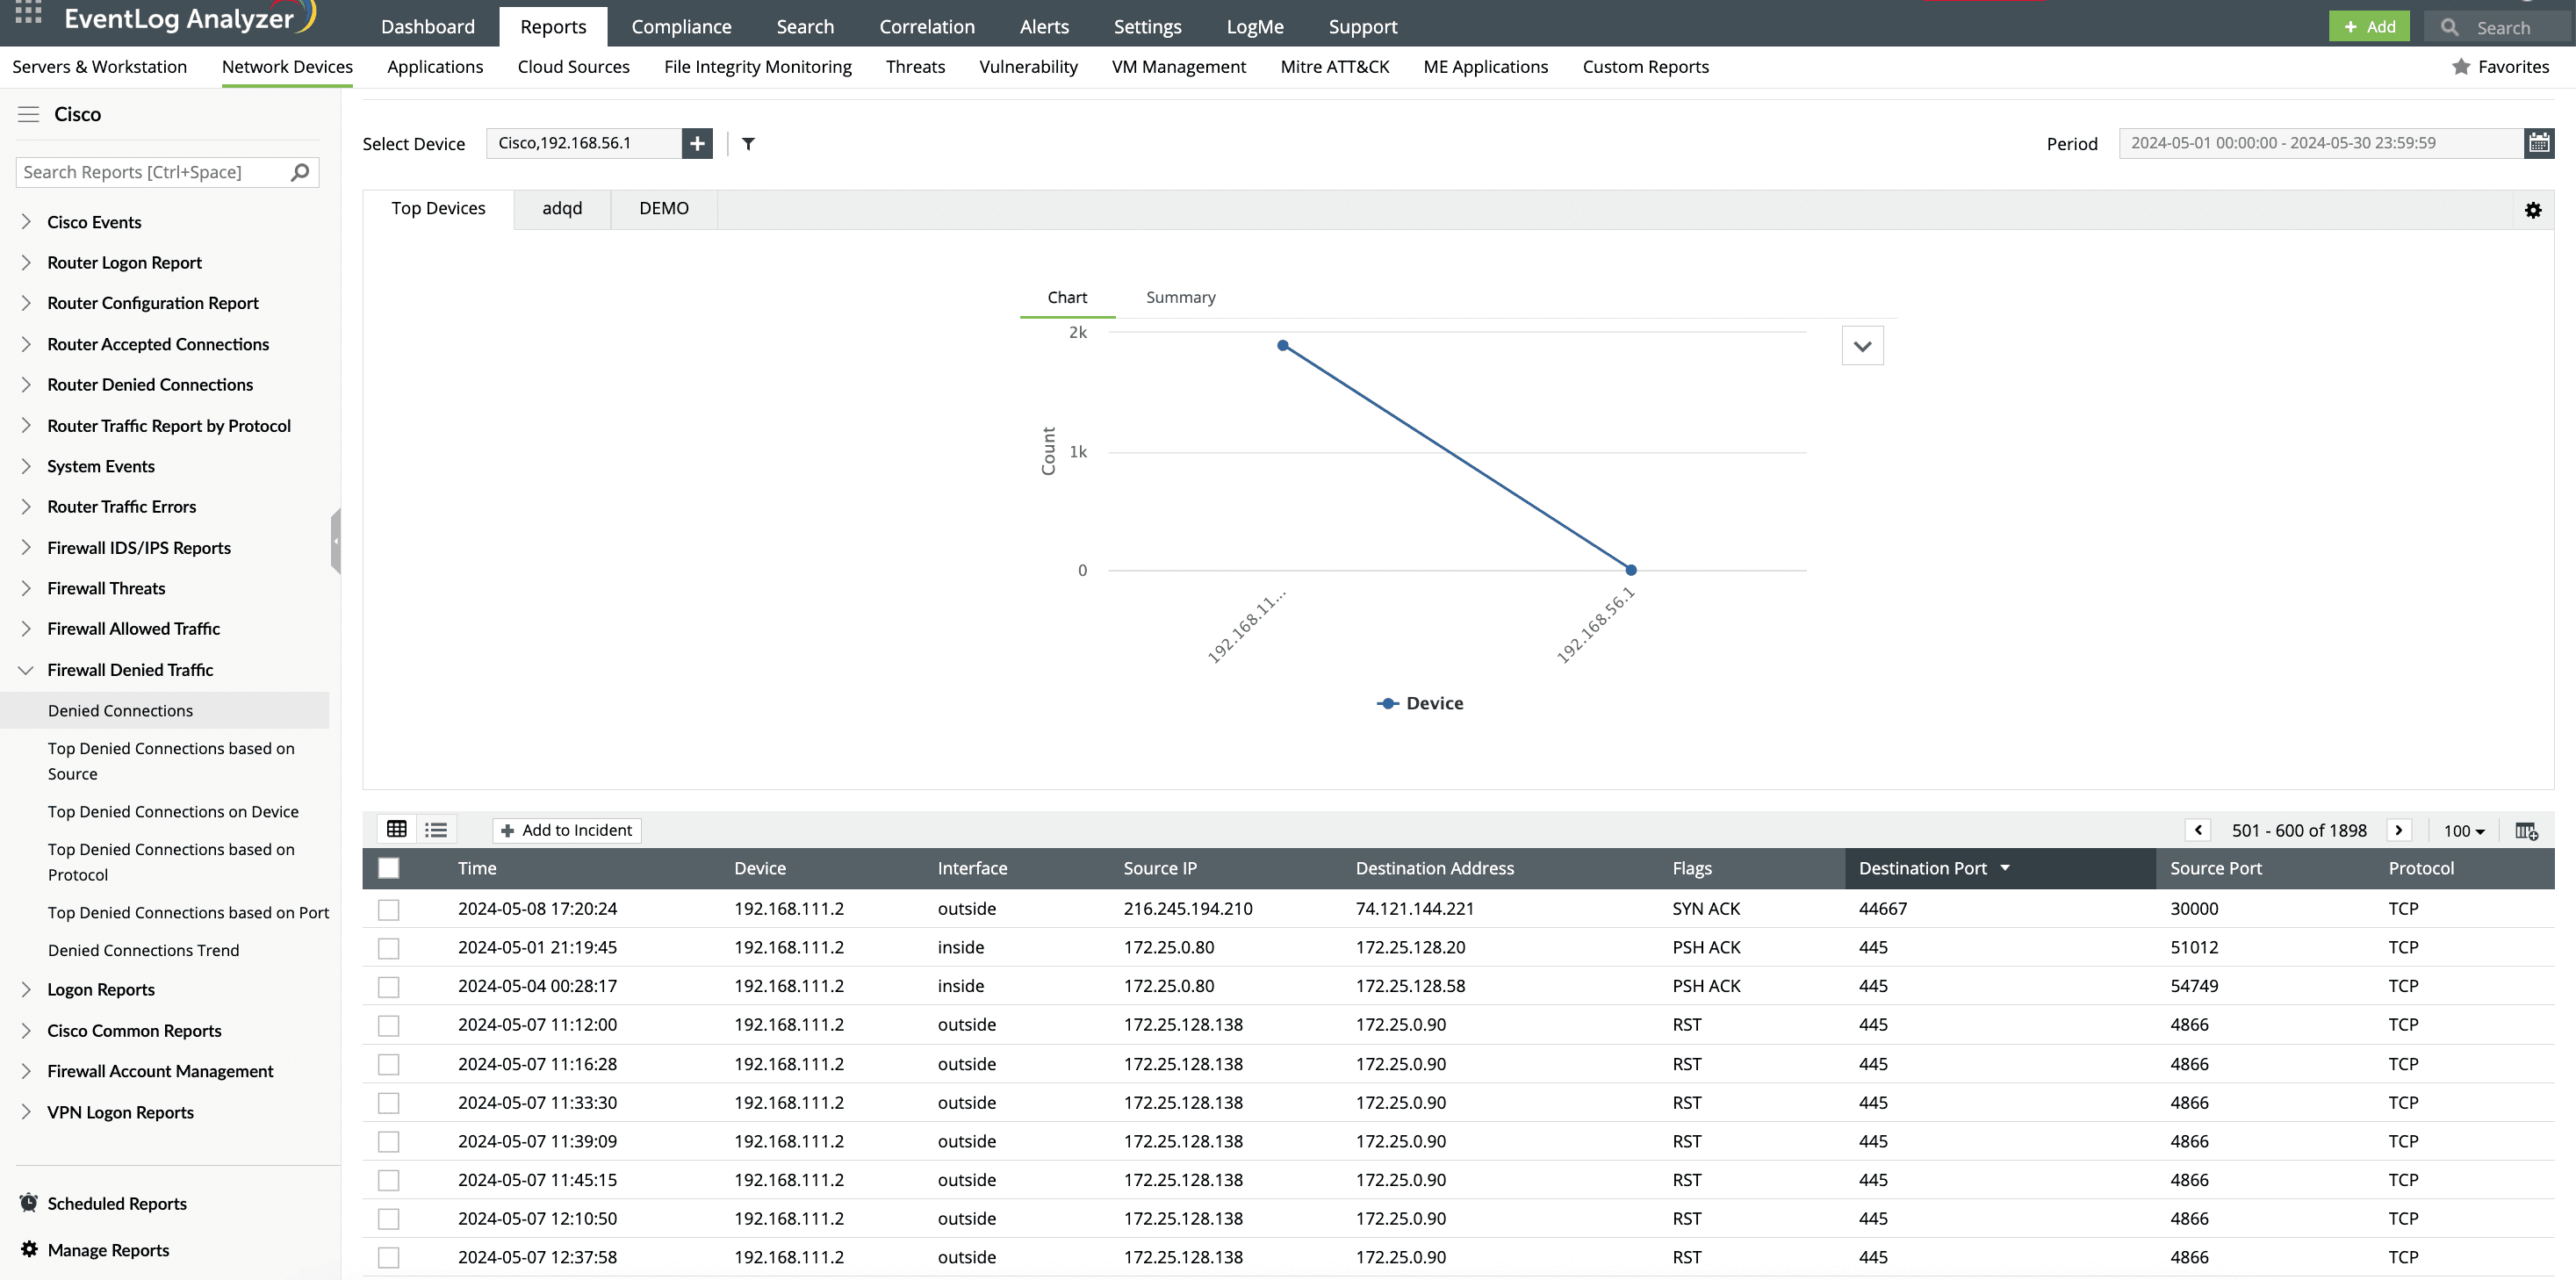
Task: Open the Period calendar picker icon
Action: 2538,143
